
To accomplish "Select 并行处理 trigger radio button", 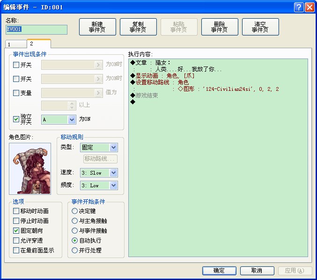I will tap(74, 251).
